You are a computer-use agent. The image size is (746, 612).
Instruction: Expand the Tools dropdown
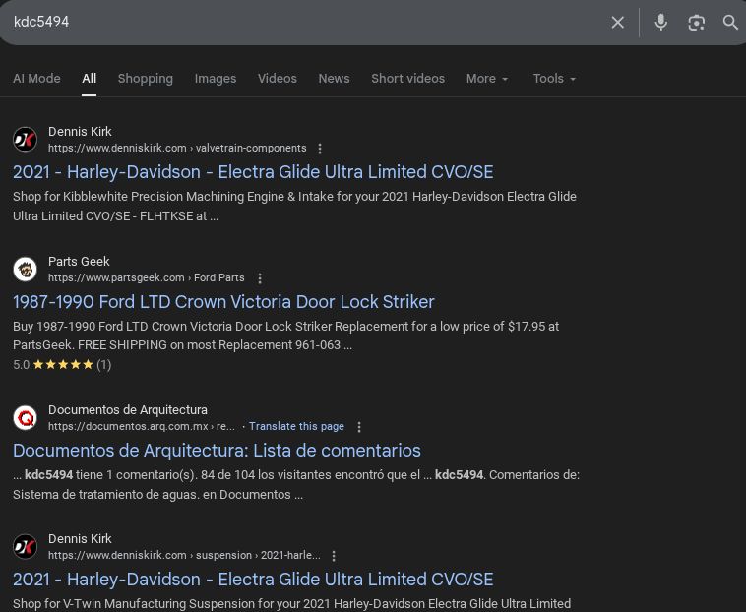(x=554, y=79)
